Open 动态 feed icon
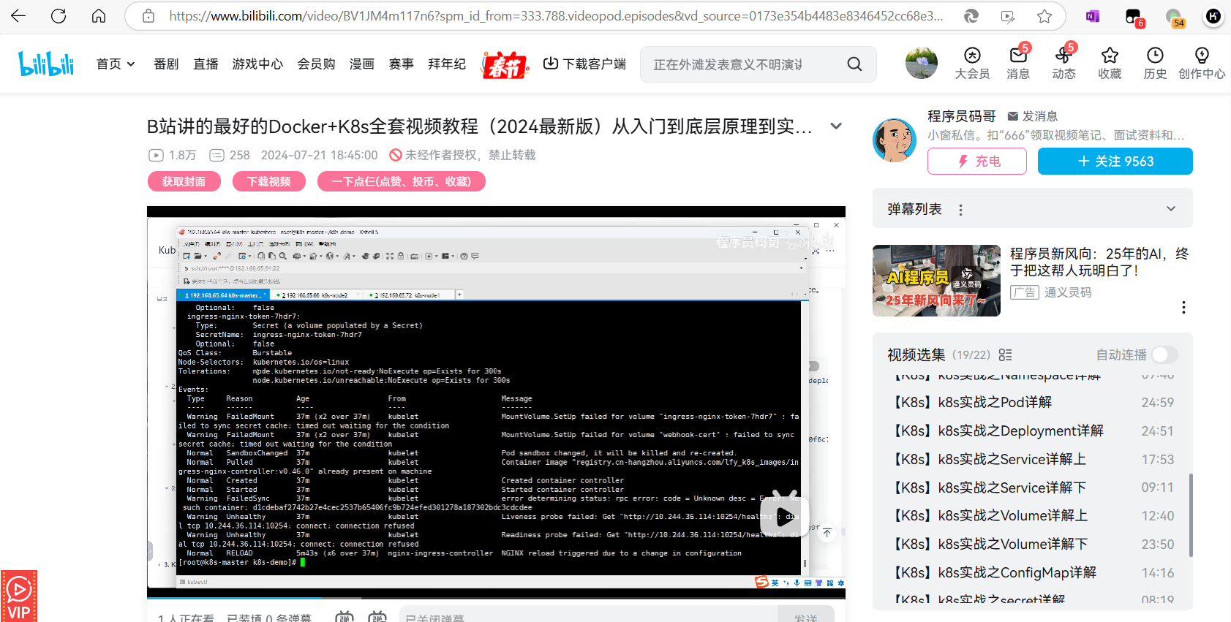Viewport: 1231px width, 622px height. (x=1064, y=63)
